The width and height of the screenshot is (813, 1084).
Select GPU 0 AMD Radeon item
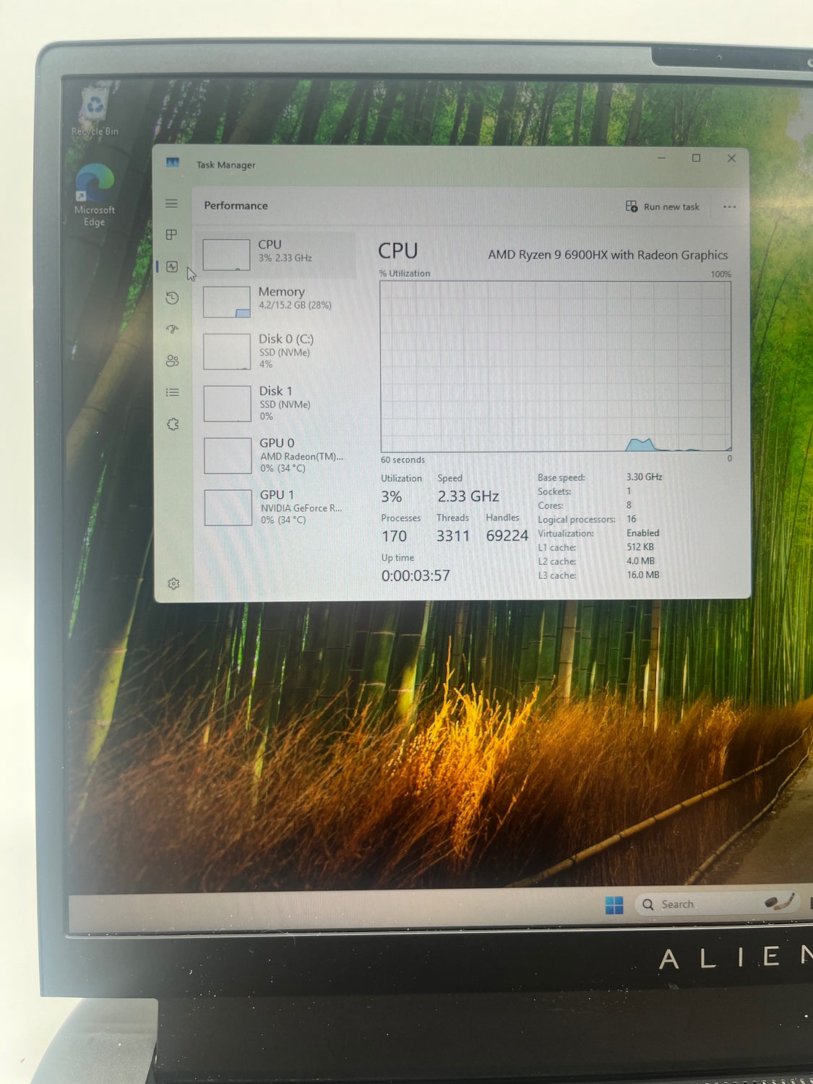280,455
